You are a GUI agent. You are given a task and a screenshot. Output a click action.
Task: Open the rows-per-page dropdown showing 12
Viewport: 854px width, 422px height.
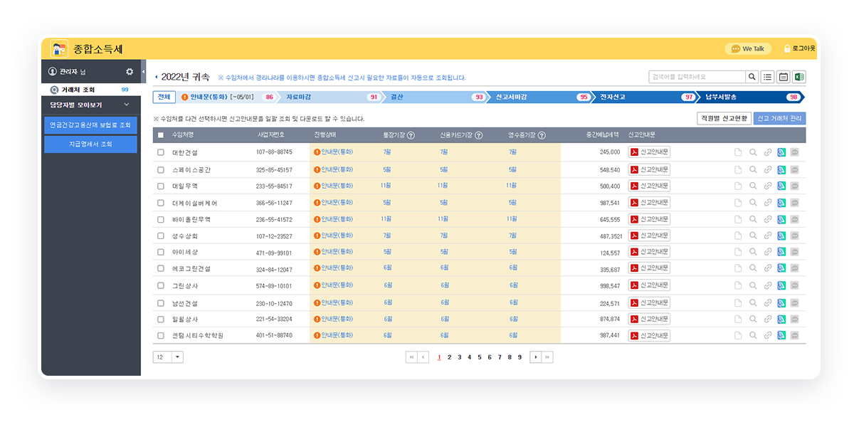point(168,357)
